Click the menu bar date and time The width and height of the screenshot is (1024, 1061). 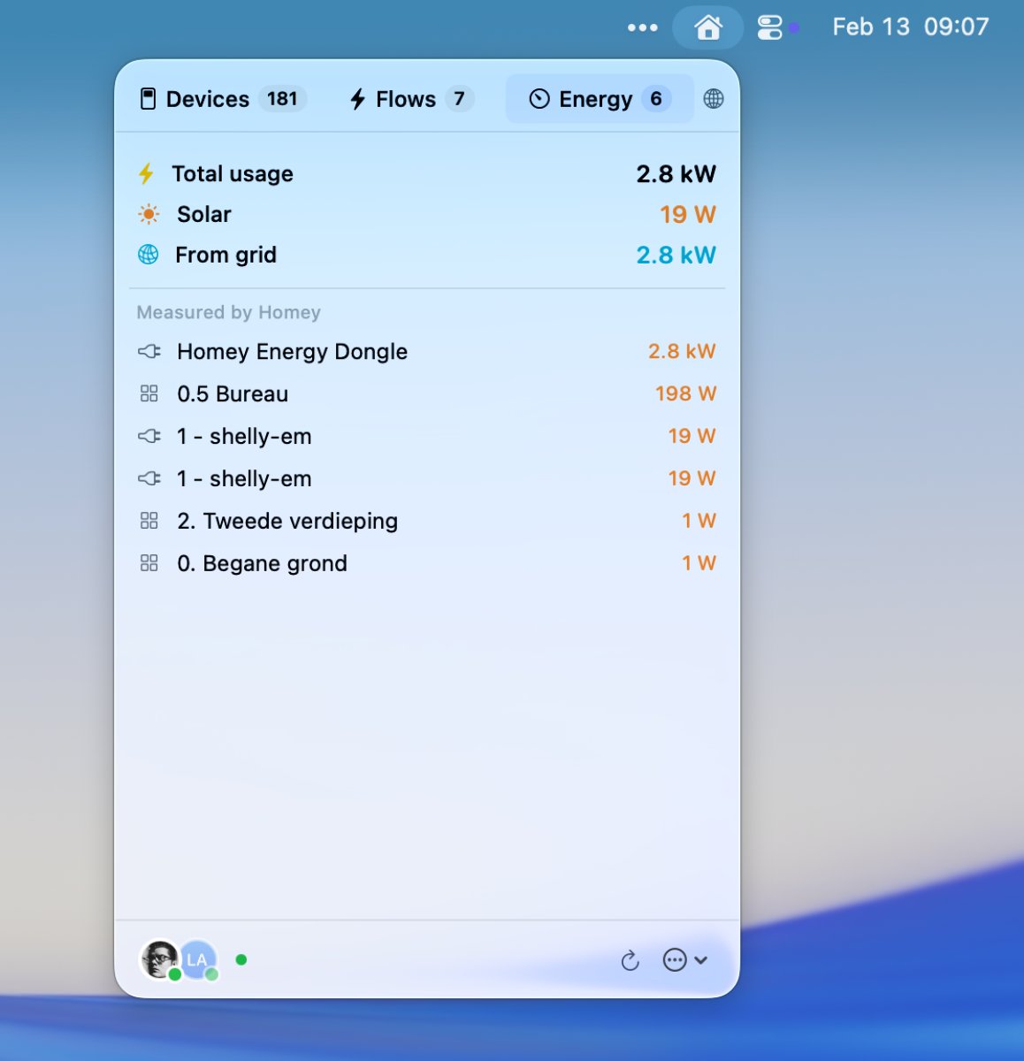coord(910,27)
